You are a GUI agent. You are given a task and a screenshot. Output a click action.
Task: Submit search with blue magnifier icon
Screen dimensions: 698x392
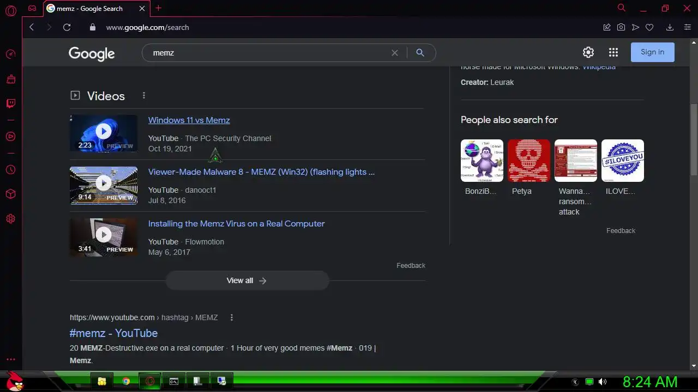(x=420, y=53)
